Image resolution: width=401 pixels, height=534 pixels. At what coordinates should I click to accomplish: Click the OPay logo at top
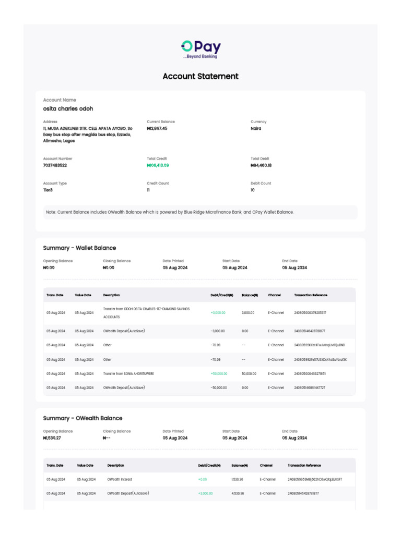200,50
